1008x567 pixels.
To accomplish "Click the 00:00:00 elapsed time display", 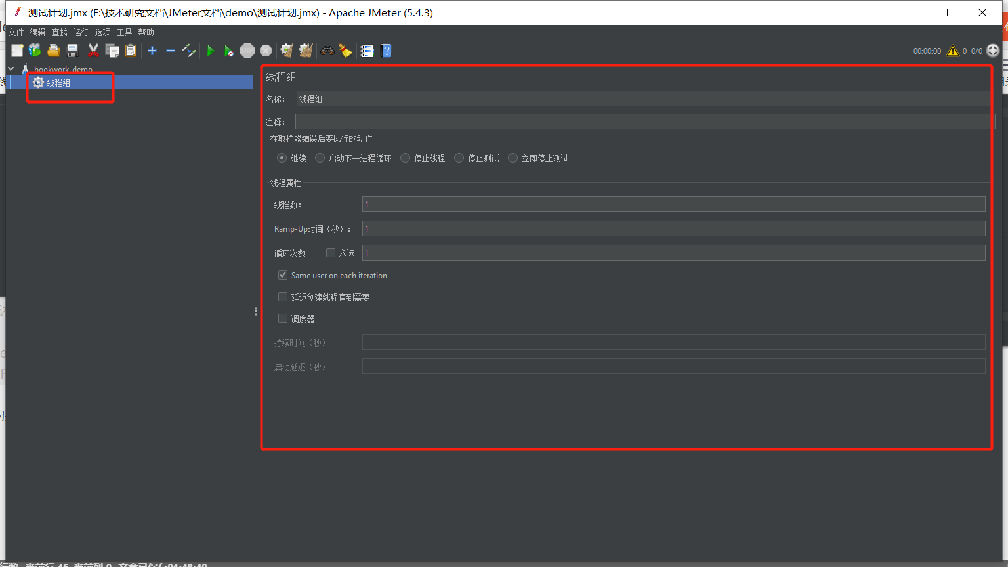I will tap(927, 51).
